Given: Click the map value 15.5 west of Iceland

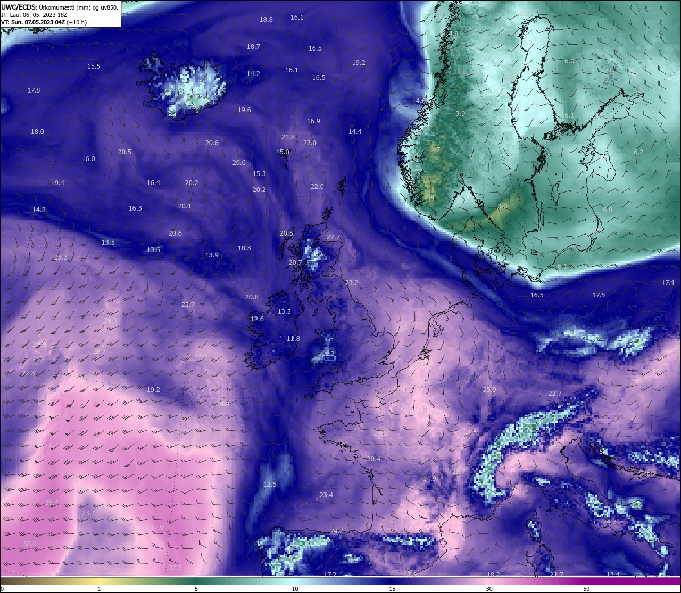Looking at the screenshot, I should pos(94,66).
